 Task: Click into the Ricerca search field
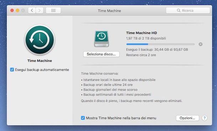point(188,11)
